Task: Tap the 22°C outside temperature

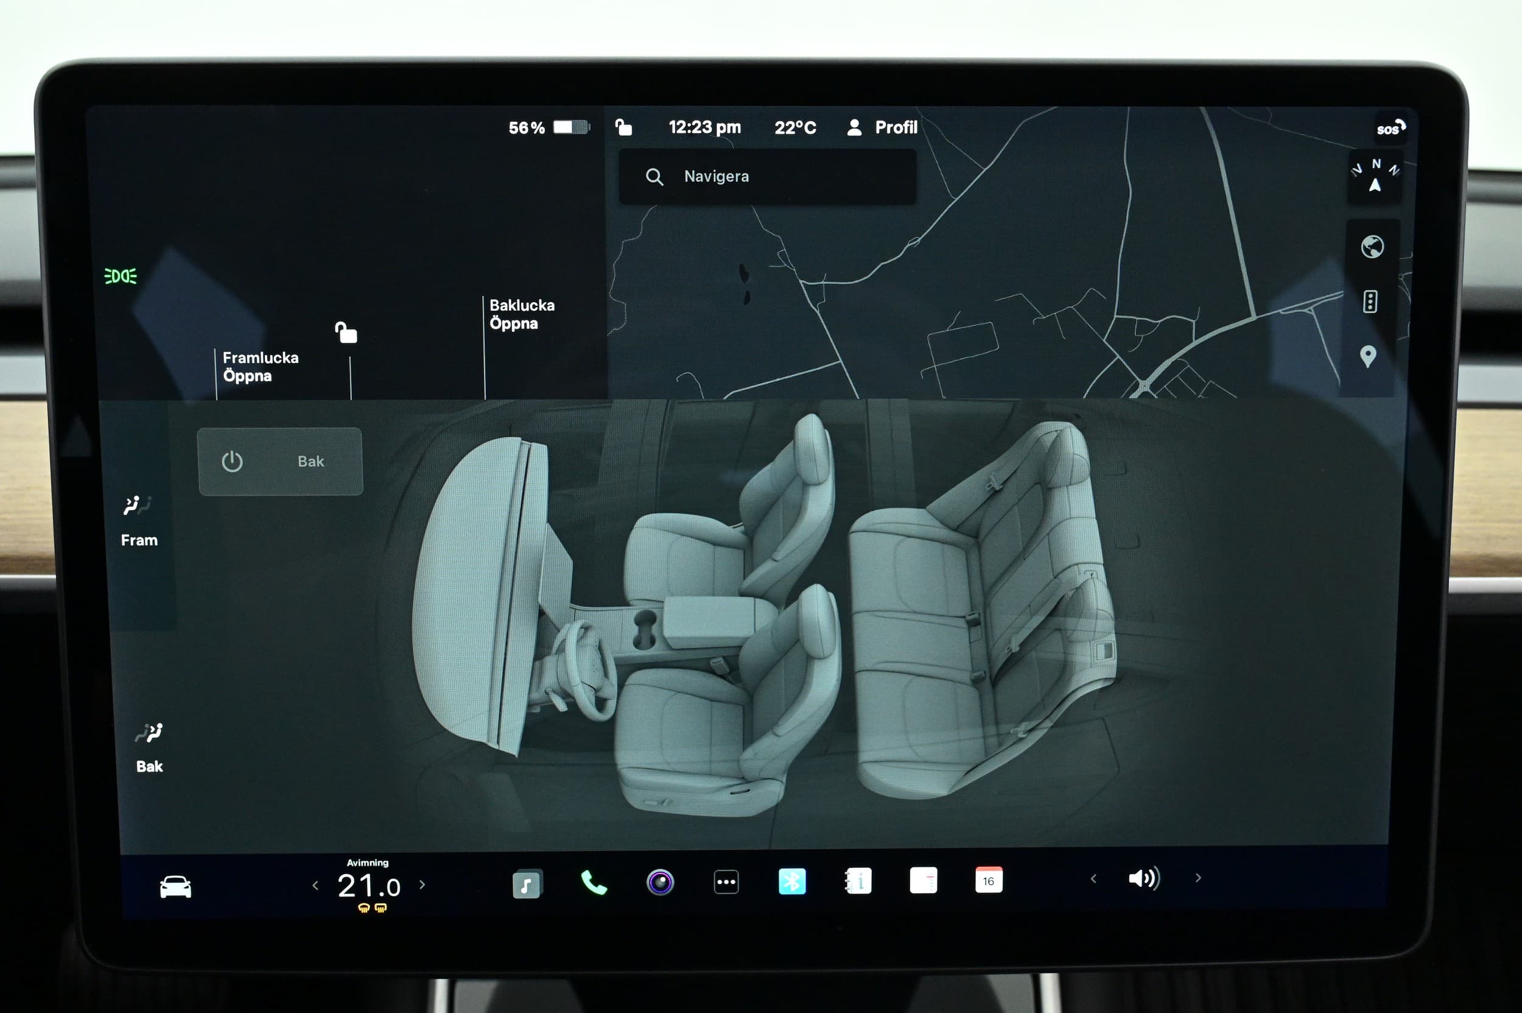Action: pyautogui.click(x=795, y=127)
